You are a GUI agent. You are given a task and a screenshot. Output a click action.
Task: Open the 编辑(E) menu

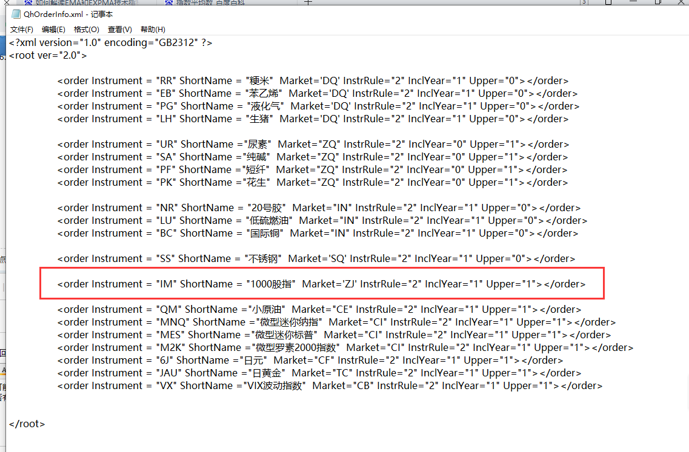tap(53, 30)
